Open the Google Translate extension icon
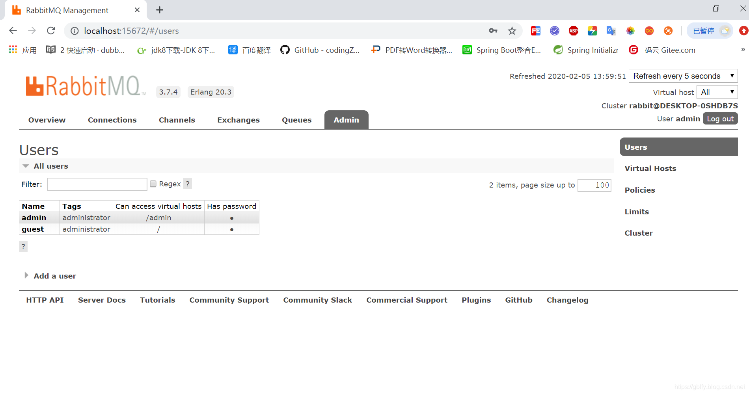 [x=611, y=31]
